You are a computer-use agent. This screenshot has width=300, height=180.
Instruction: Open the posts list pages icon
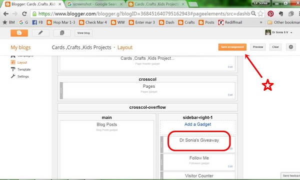pyautogui.click(x=62, y=33)
